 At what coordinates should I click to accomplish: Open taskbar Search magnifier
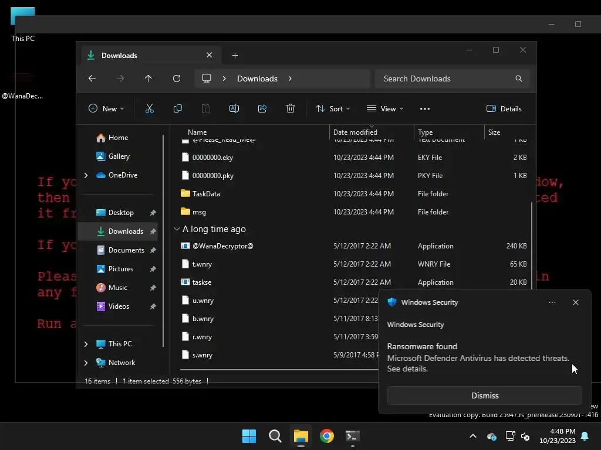tap(275, 436)
